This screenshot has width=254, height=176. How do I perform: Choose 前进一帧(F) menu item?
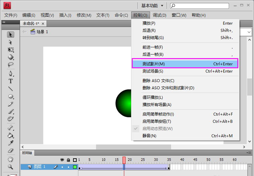click(186, 47)
